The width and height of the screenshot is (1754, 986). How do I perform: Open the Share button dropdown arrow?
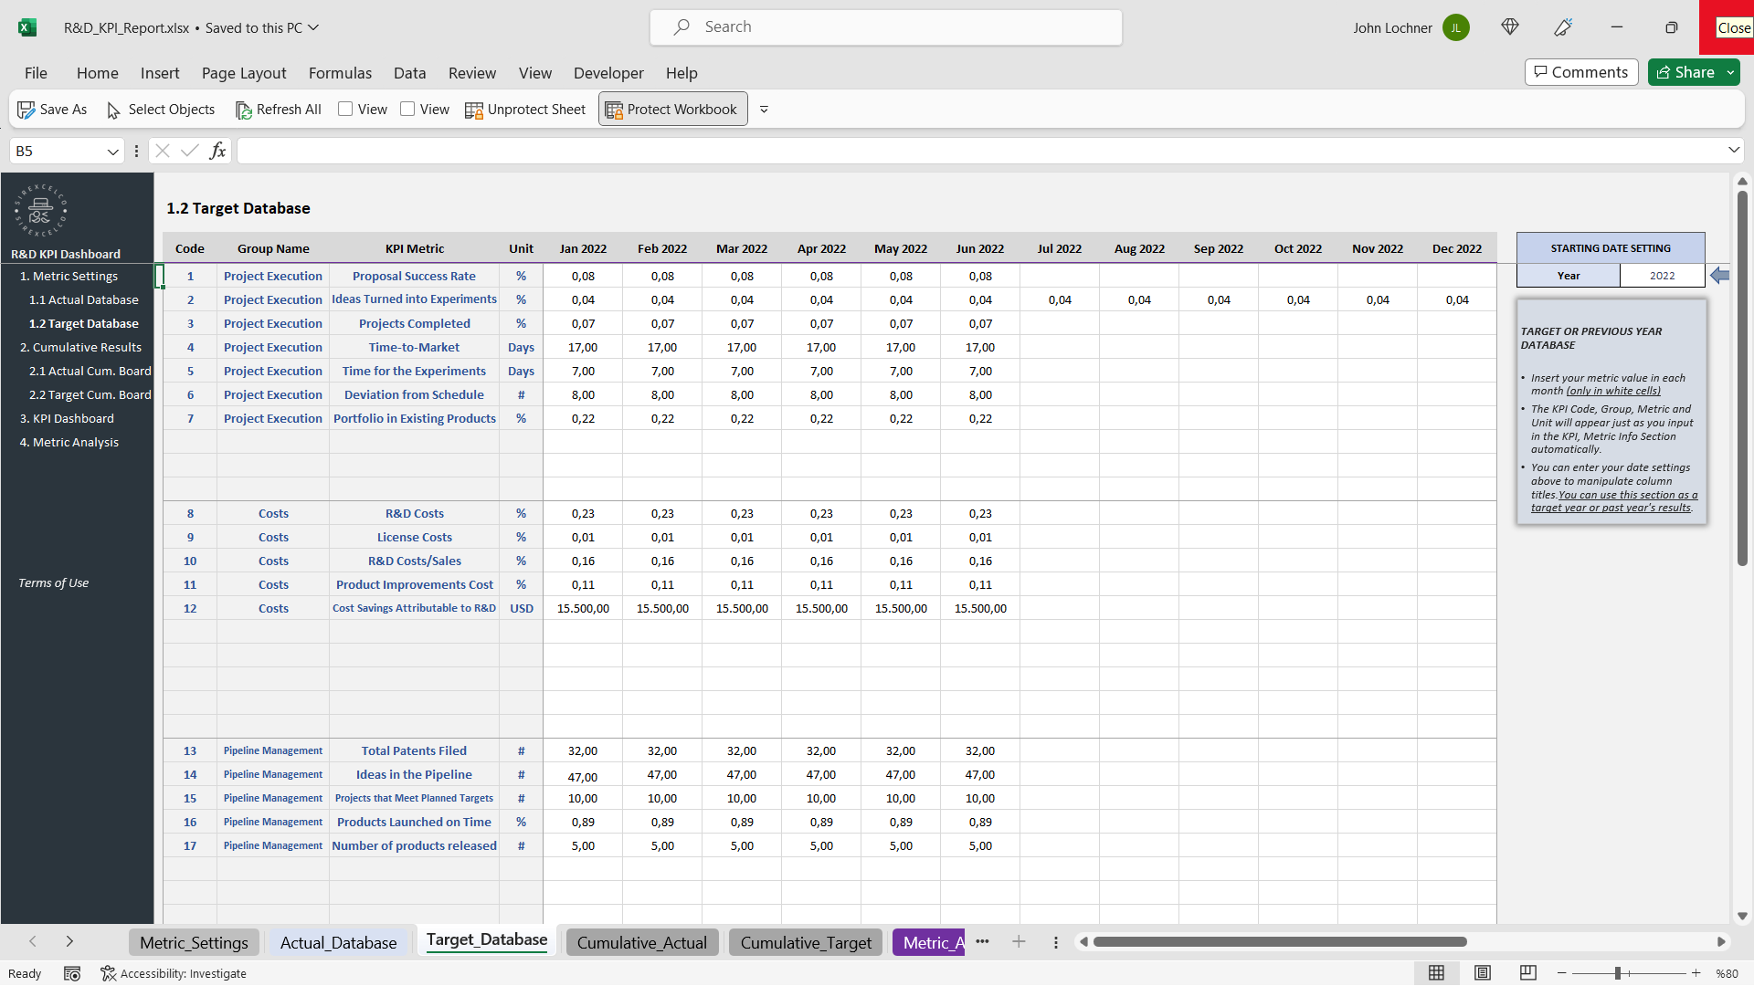tap(1729, 72)
